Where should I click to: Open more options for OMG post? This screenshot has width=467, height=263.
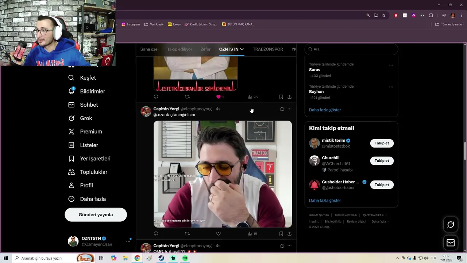click(x=289, y=246)
